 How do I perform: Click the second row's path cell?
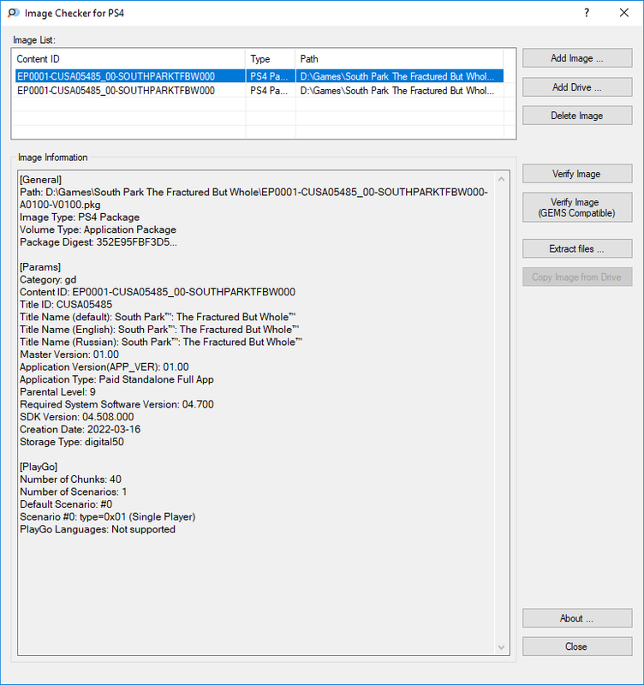point(399,91)
